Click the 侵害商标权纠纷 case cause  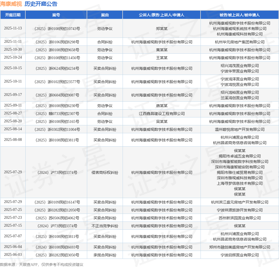coord(105,172)
